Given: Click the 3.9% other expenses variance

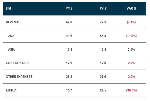Looking at the screenshot, I should [131, 77].
